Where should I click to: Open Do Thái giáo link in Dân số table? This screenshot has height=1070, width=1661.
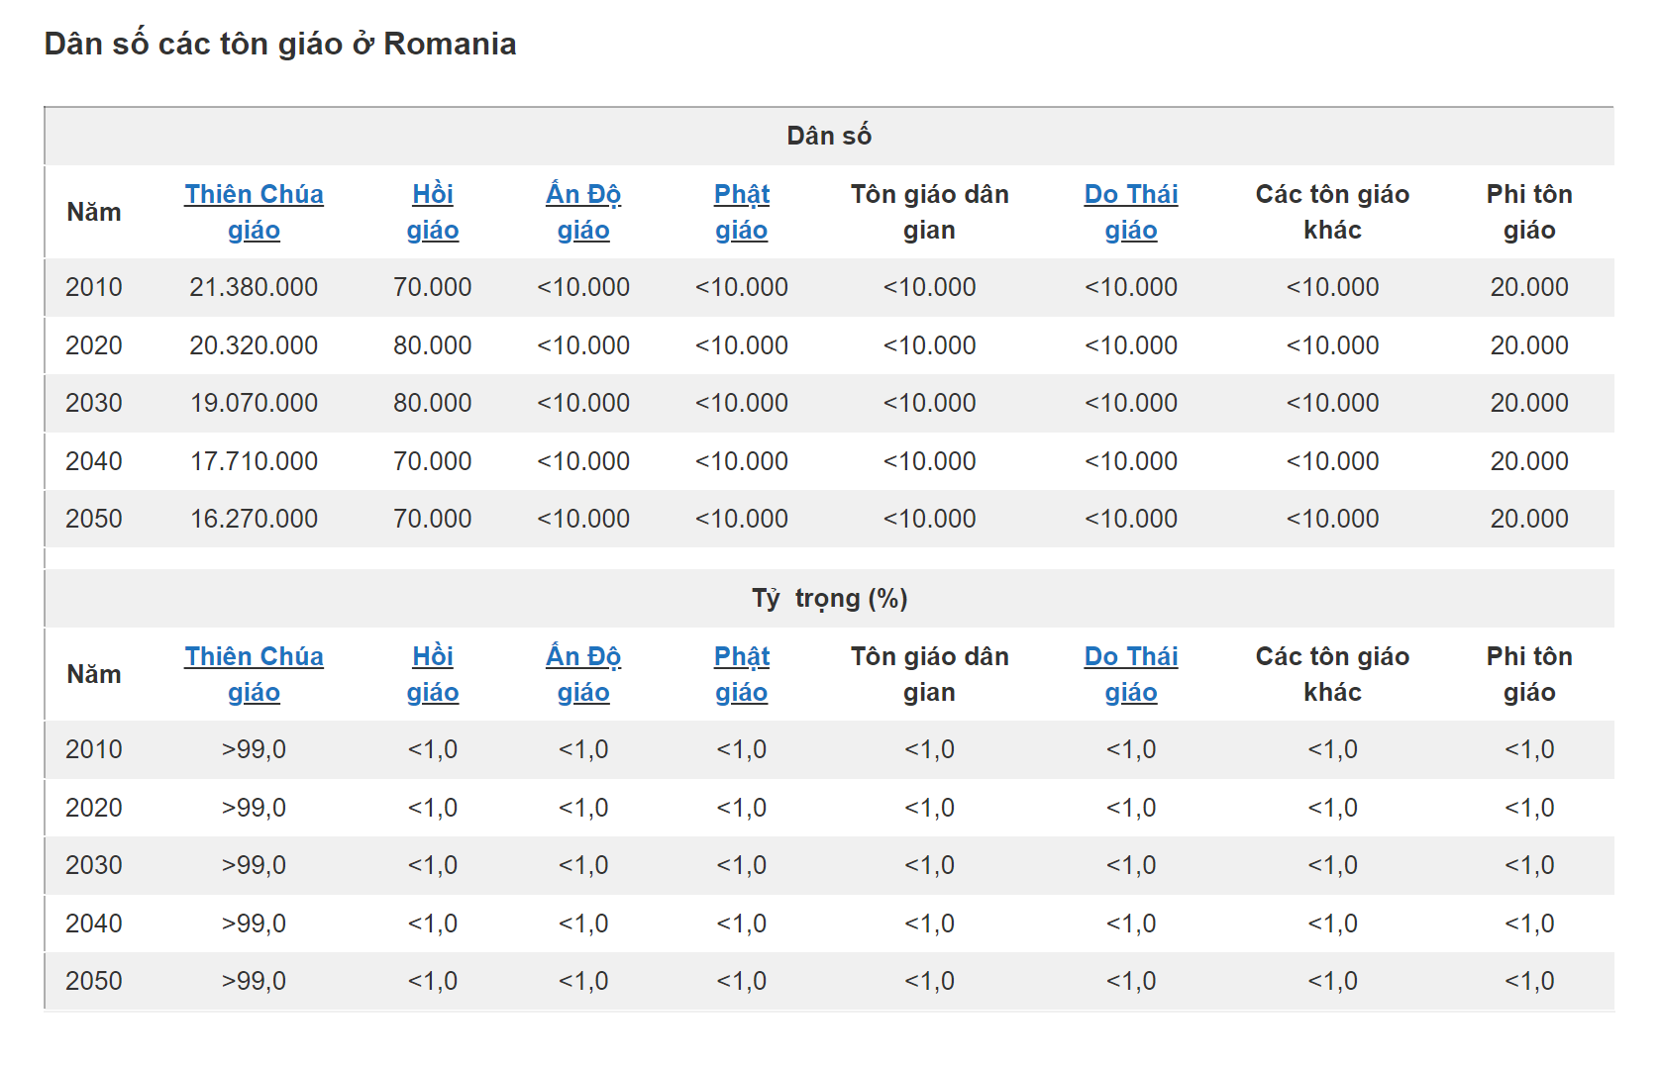tap(1131, 195)
